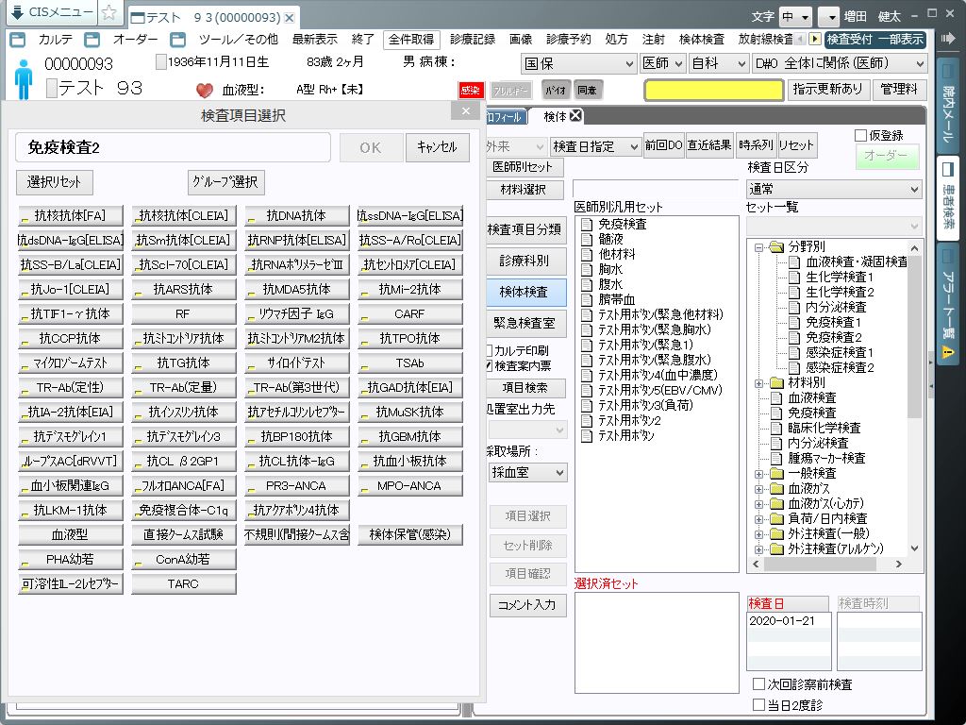Screen dimensions: 966x725
Task: Open the CIS menu arrow icon
Action: (17, 11)
